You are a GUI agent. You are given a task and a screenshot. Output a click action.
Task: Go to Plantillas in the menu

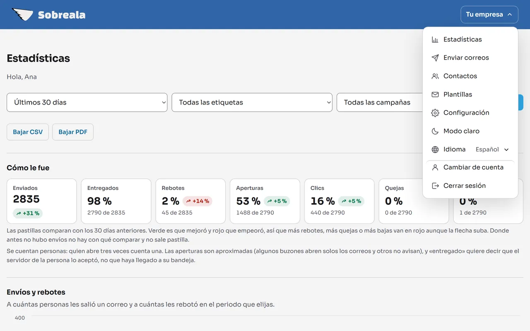(x=470, y=94)
